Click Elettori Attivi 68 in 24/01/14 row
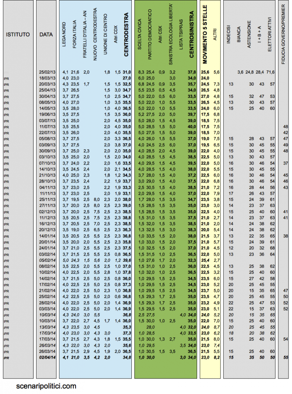Image resolution: width=292 pixels, height=394 pixels. coord(272,248)
